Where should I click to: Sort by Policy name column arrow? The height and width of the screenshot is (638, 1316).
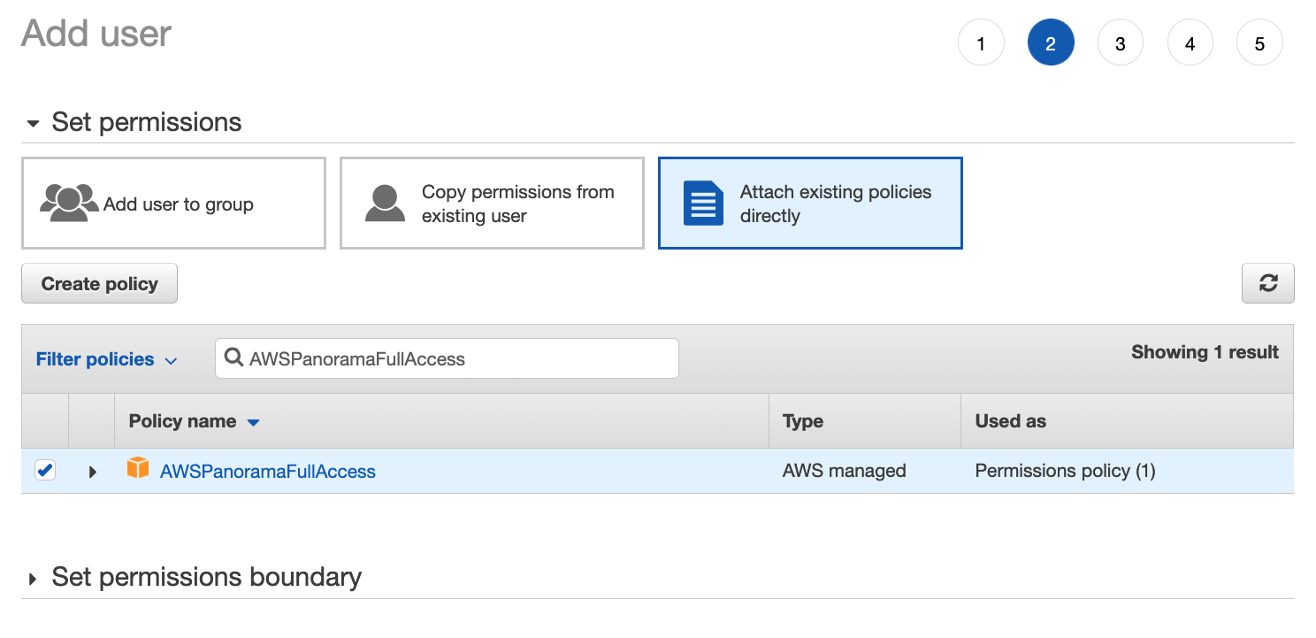[254, 422]
